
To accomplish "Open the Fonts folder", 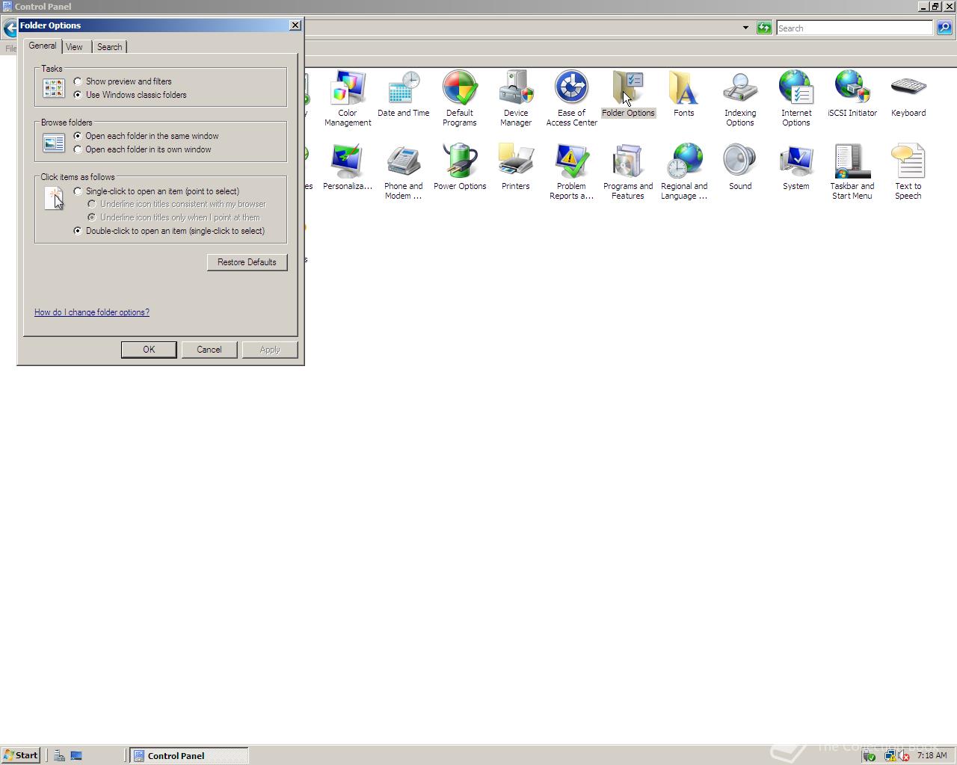I will click(684, 94).
